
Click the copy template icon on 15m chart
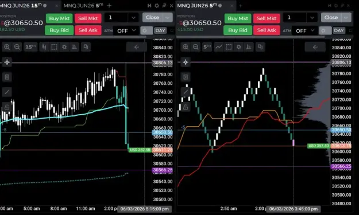[x=86, y=47]
